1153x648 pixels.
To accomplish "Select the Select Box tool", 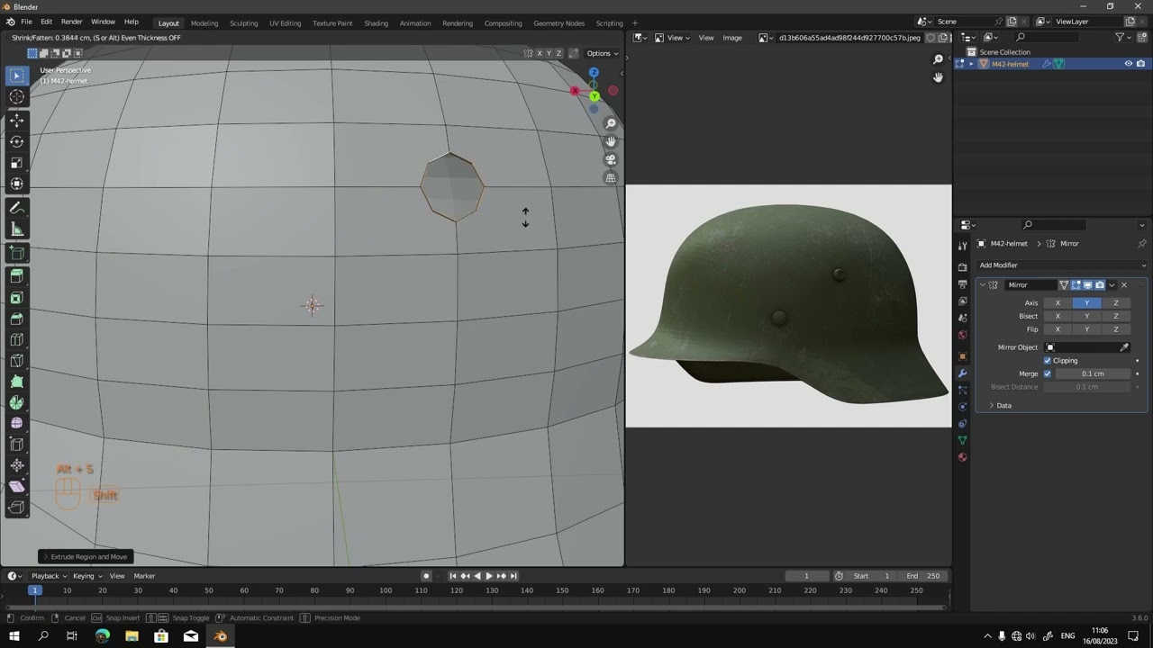I will click(x=16, y=76).
